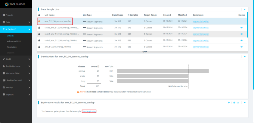Click the normal class distribution bar
The width and height of the screenshot is (254, 123).
[163, 71]
